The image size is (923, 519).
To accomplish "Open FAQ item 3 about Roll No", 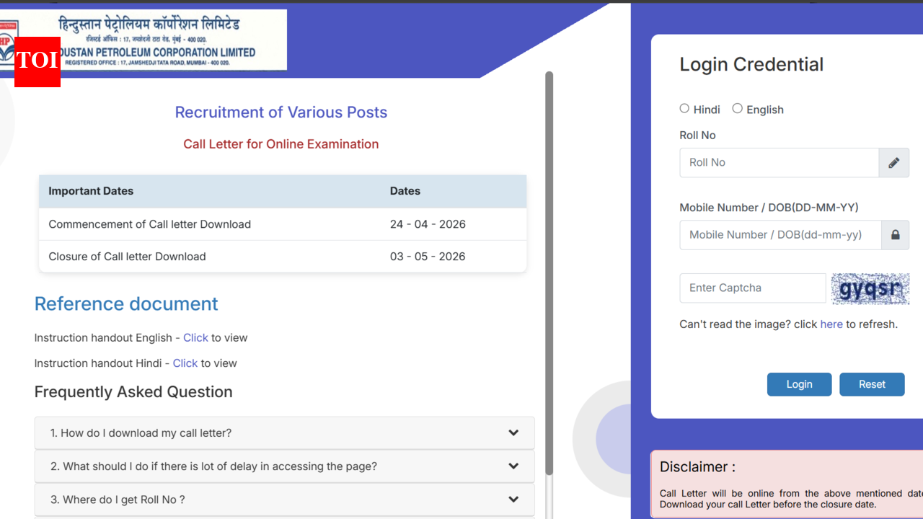I will point(118,500).
